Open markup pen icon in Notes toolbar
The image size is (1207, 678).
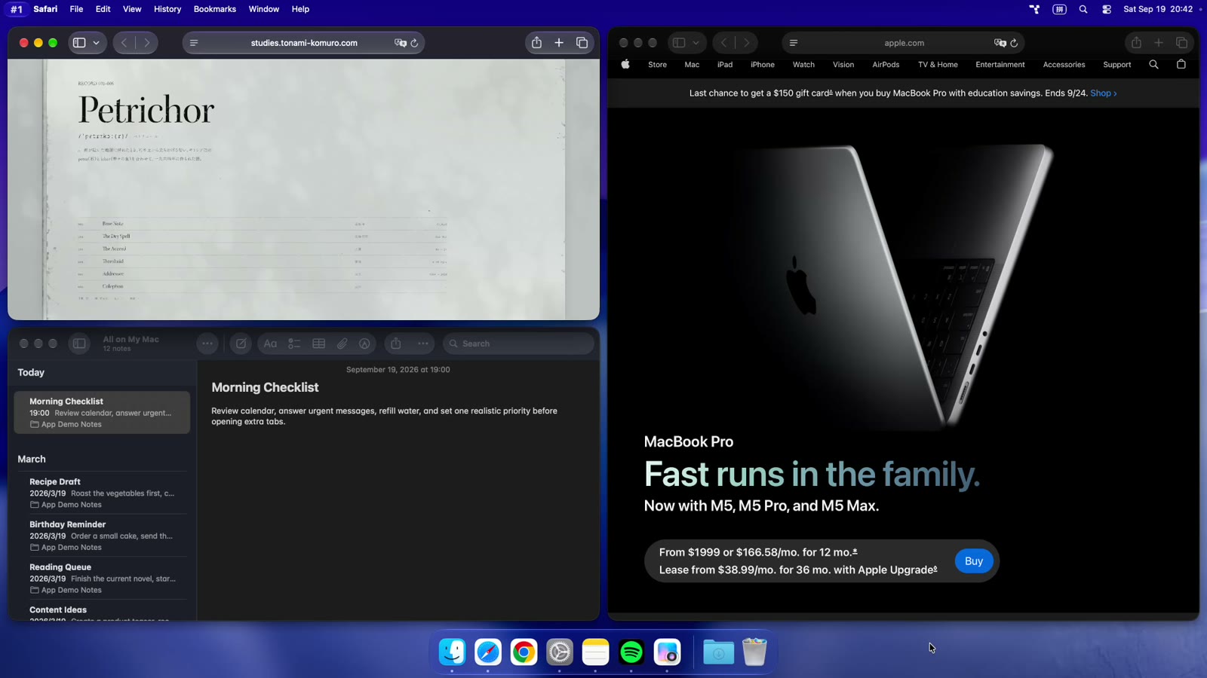pos(365,344)
